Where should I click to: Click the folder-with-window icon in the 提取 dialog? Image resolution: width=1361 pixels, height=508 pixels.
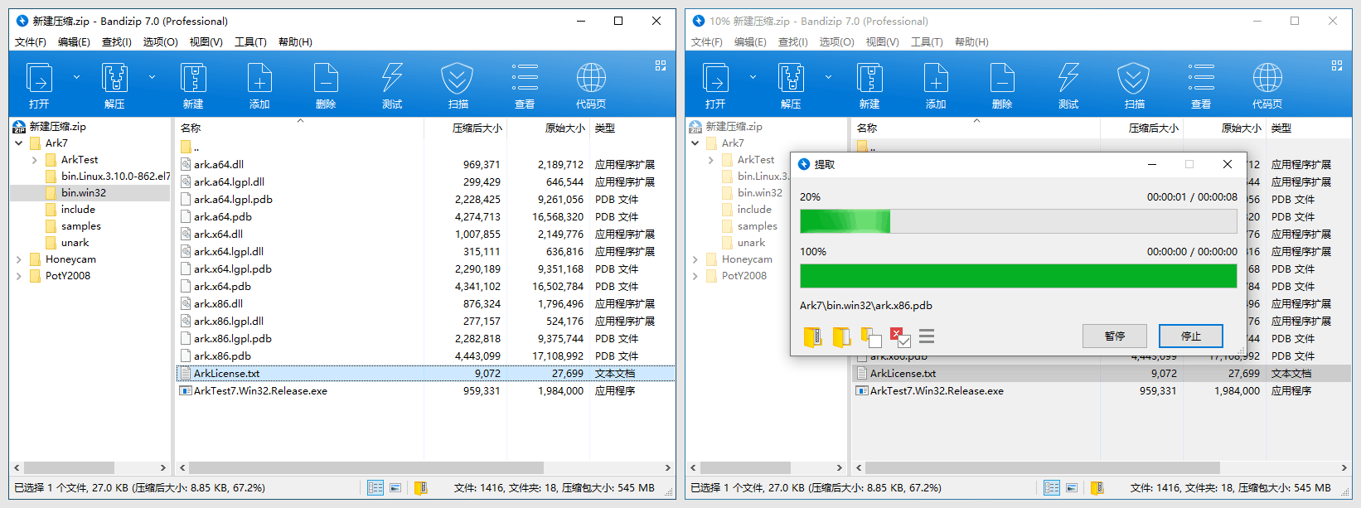coord(870,336)
